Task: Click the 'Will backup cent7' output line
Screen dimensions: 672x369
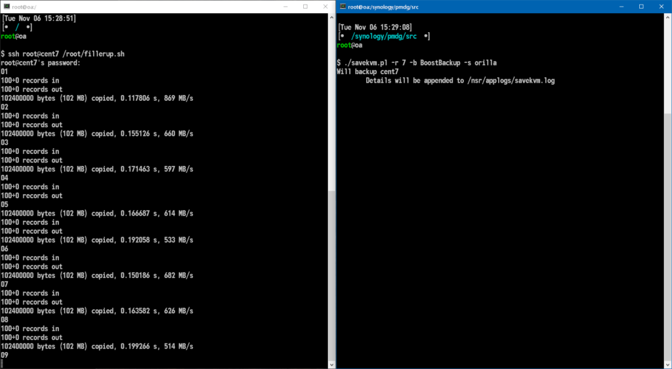Action: coord(367,71)
